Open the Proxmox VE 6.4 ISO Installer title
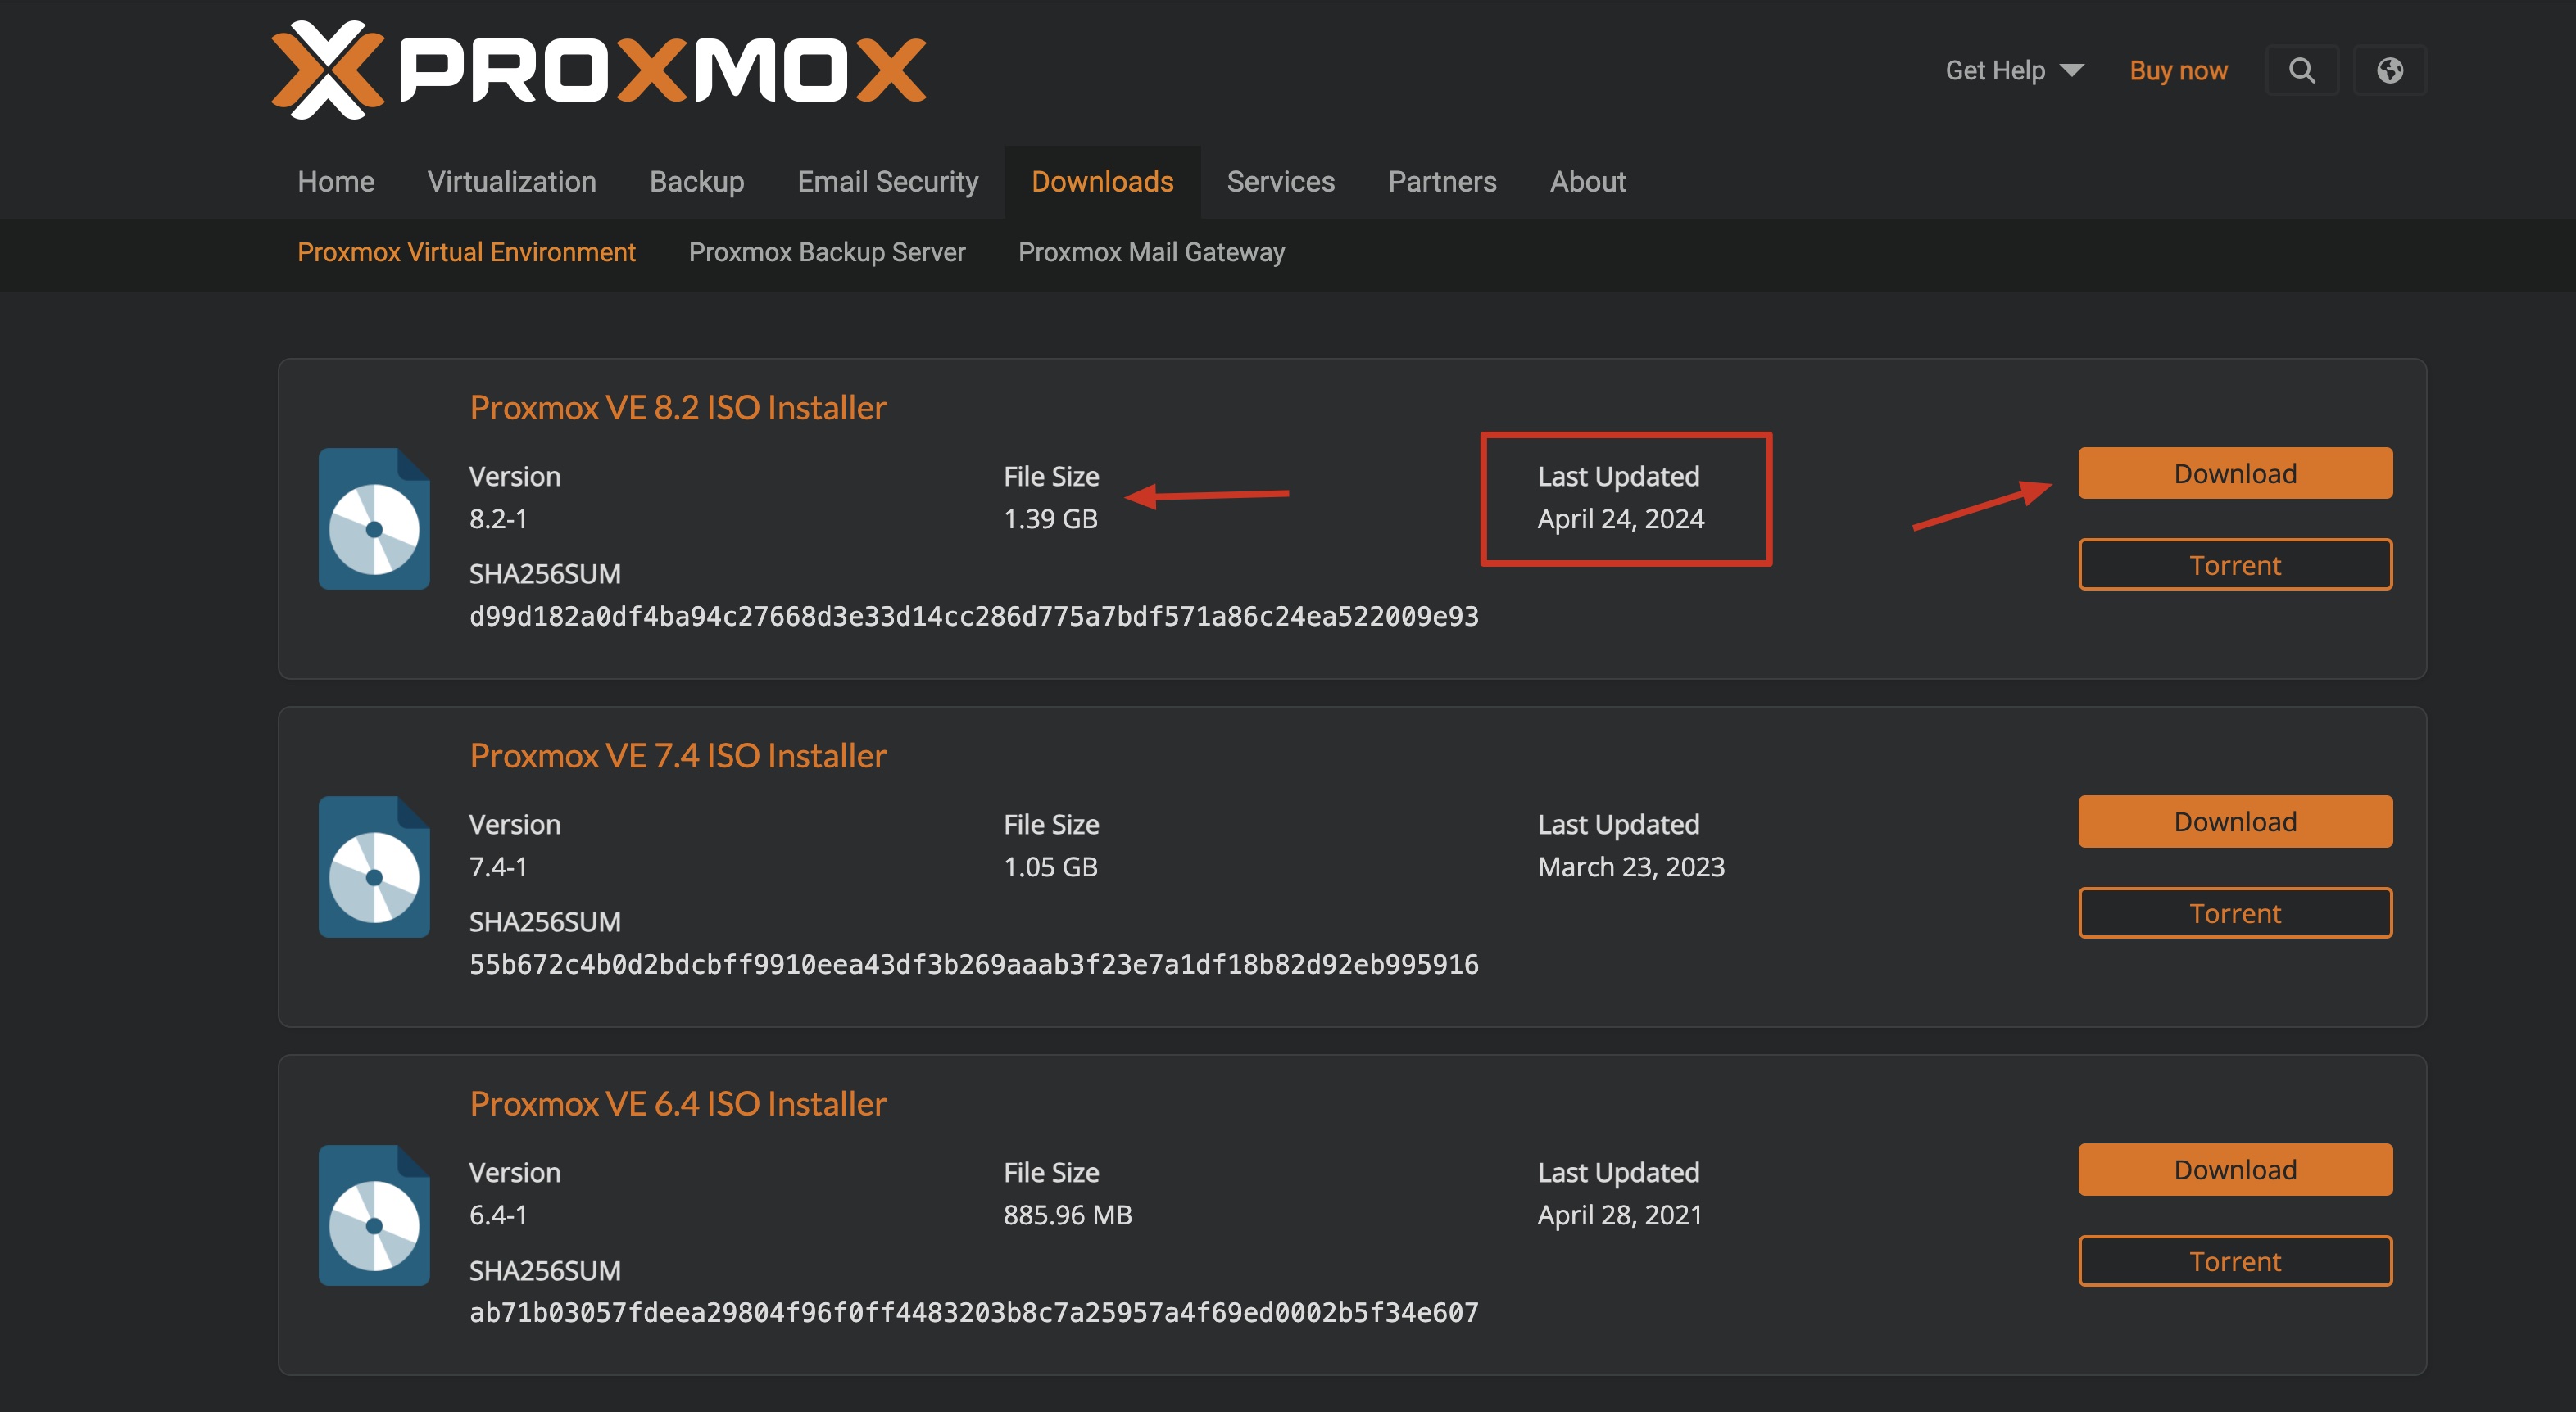2576x1412 pixels. pyautogui.click(x=678, y=1103)
